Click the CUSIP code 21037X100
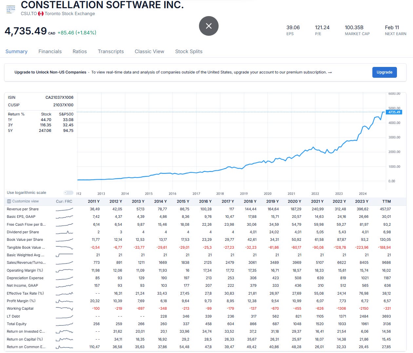 click(63, 105)
